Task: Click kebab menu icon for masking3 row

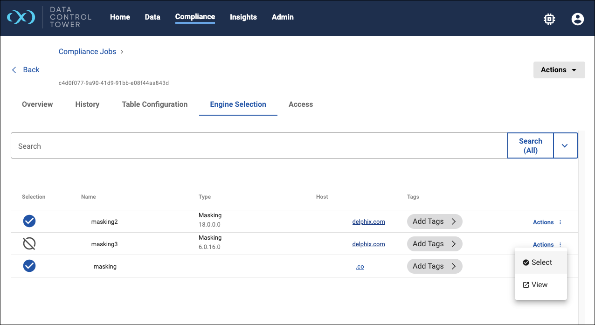Action: coord(560,245)
